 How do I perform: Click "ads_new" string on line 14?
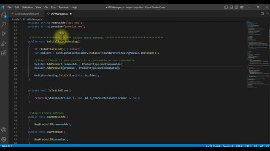74,23
